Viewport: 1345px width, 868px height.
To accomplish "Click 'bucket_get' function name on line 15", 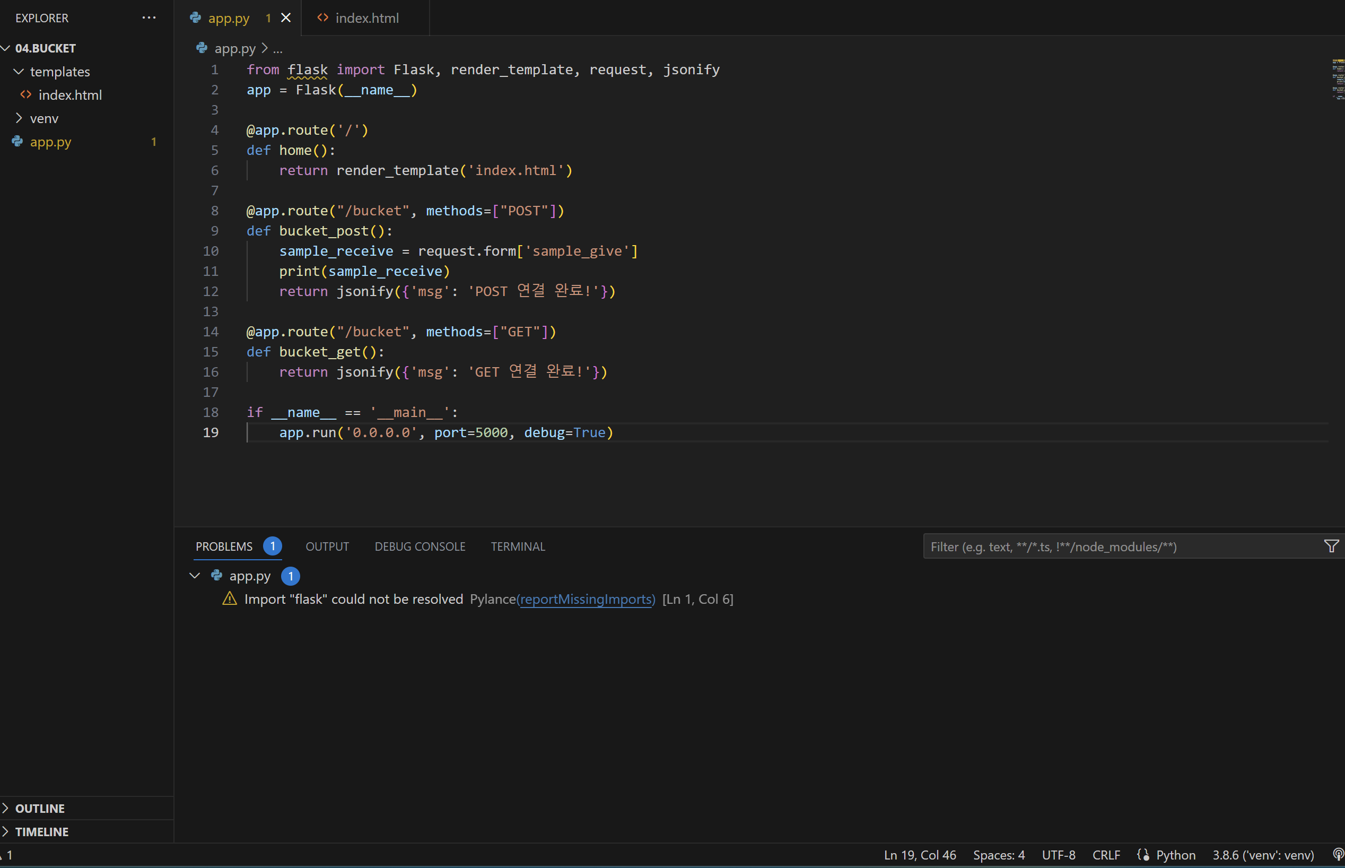I will click(319, 352).
